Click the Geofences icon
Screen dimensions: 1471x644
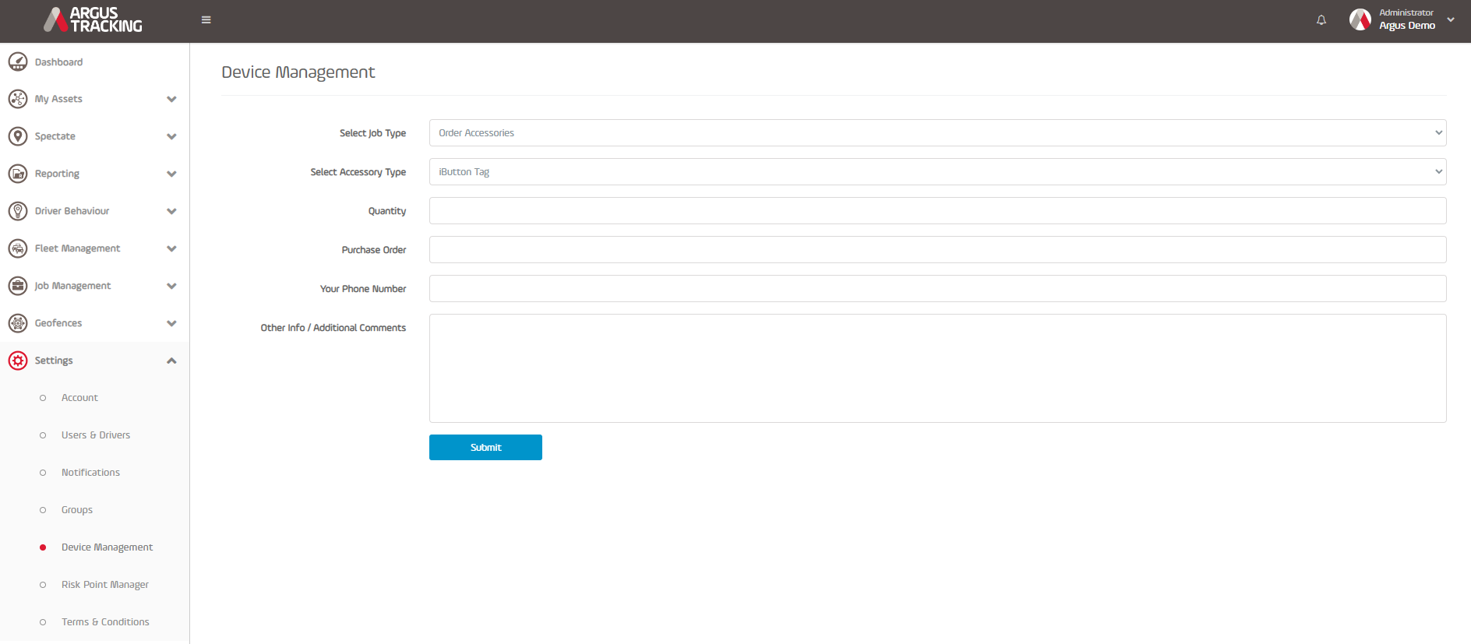pyautogui.click(x=18, y=323)
